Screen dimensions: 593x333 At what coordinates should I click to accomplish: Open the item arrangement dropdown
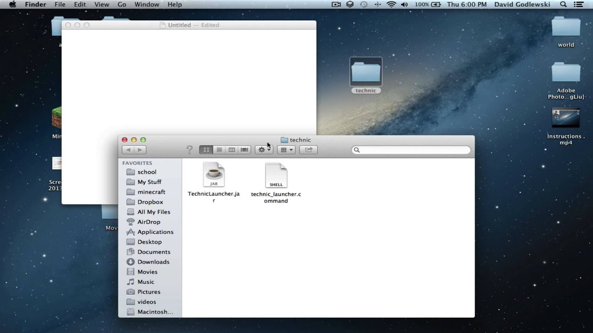click(x=286, y=150)
